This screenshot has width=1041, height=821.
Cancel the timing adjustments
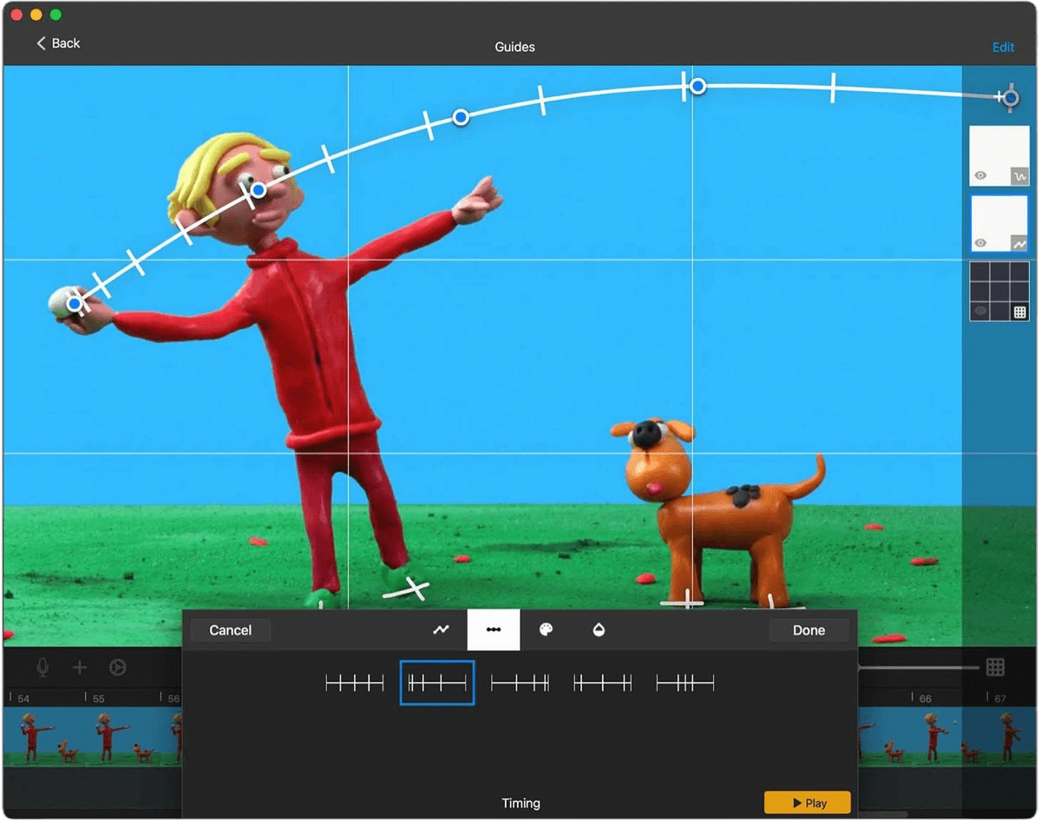[x=229, y=630]
